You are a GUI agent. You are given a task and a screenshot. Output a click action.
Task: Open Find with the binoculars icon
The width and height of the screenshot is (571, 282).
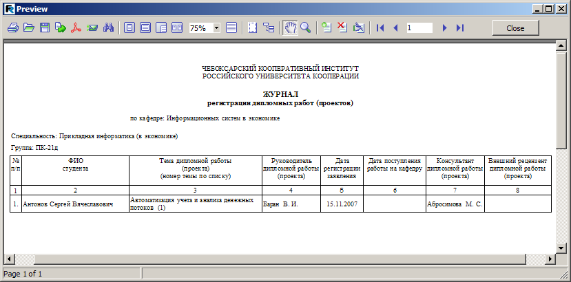[x=107, y=28]
